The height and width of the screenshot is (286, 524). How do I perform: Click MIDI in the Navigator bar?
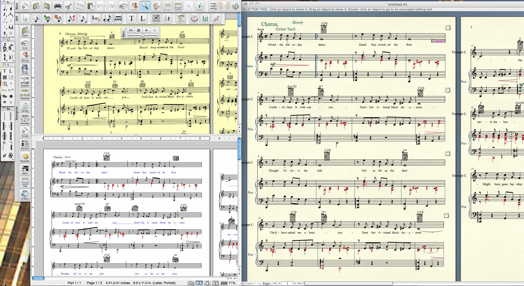[x=25, y=170]
